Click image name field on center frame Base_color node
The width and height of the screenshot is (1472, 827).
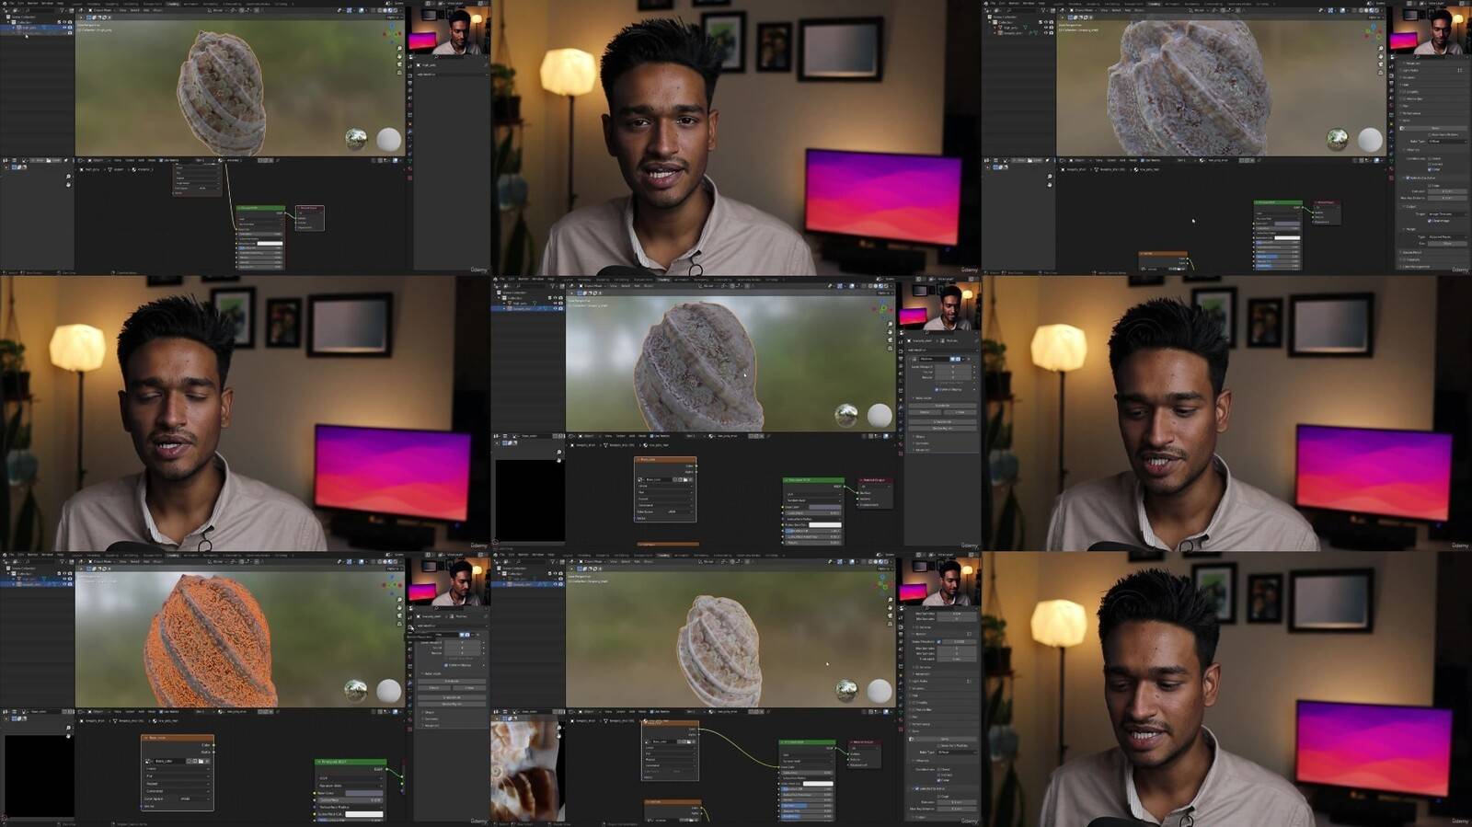coord(660,479)
